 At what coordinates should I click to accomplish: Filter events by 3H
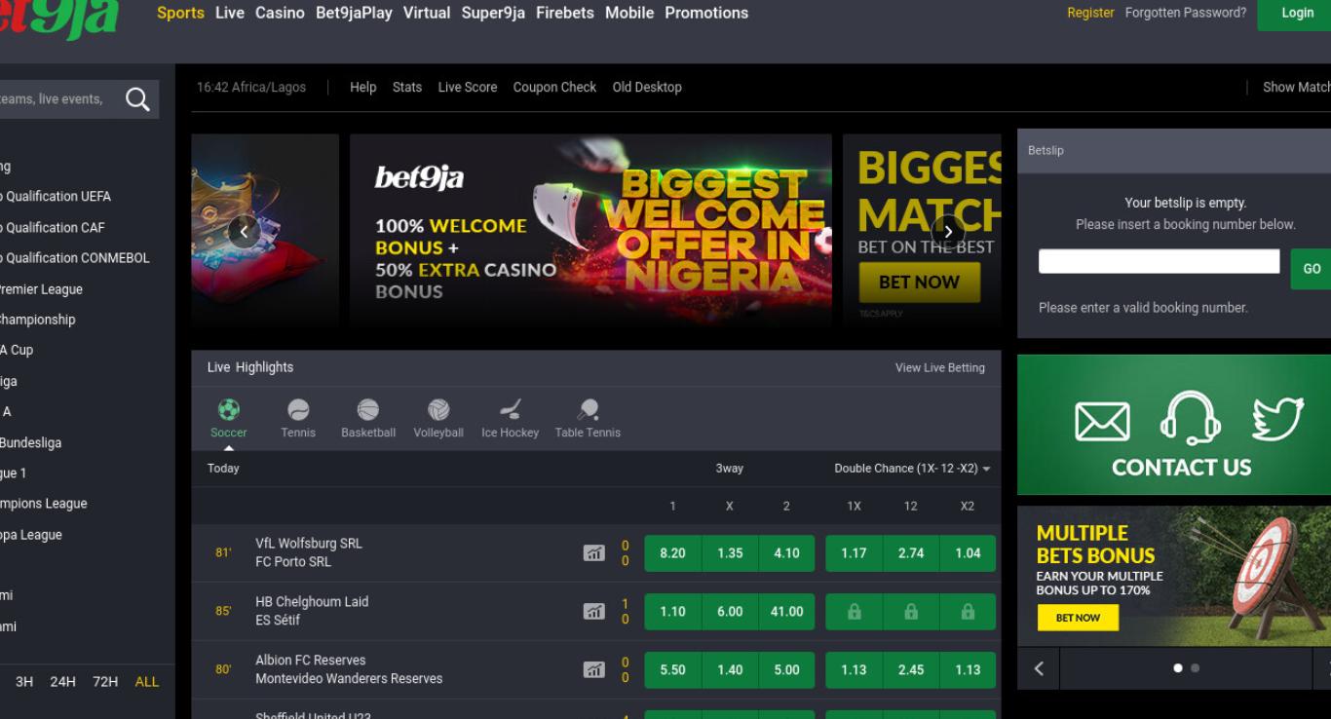[x=24, y=682]
